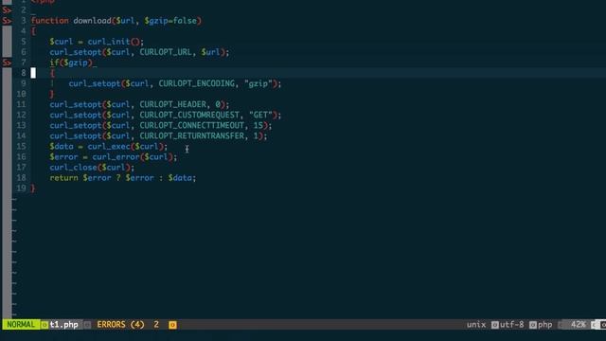The width and height of the screenshot is (606, 341).
Task: Click the php filetype indicator
Action: click(x=545, y=324)
